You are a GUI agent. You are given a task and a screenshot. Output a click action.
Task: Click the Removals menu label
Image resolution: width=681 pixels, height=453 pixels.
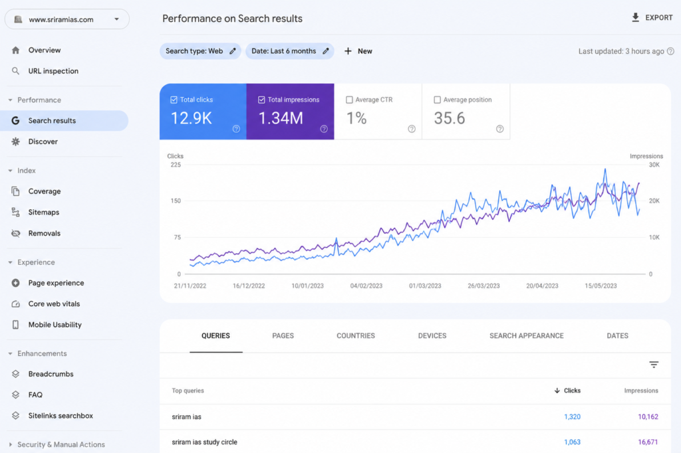tap(45, 233)
